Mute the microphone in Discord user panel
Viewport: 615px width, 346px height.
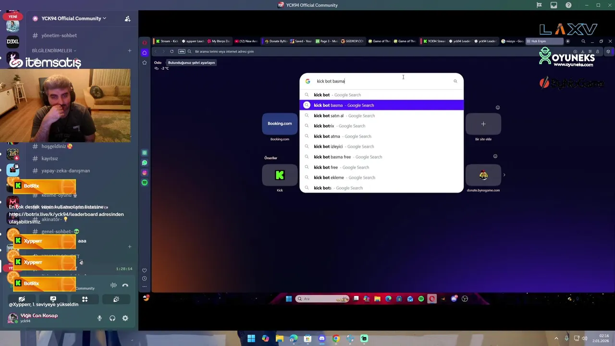point(99,318)
